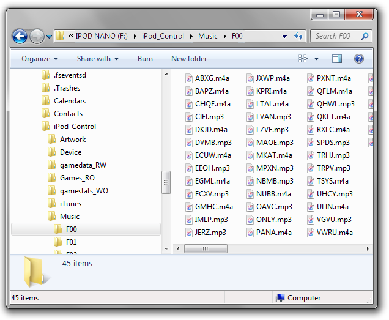Expand arrow after iPod_Control breadcrumb
Viewport: 389px width, 320px height.
tap(191, 36)
